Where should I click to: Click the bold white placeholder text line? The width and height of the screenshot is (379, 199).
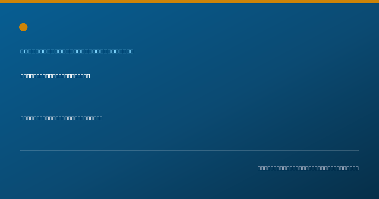tap(55, 76)
